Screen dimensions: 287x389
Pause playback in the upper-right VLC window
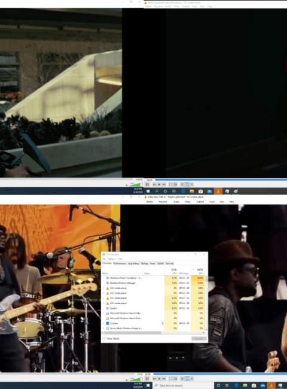click(147, 184)
